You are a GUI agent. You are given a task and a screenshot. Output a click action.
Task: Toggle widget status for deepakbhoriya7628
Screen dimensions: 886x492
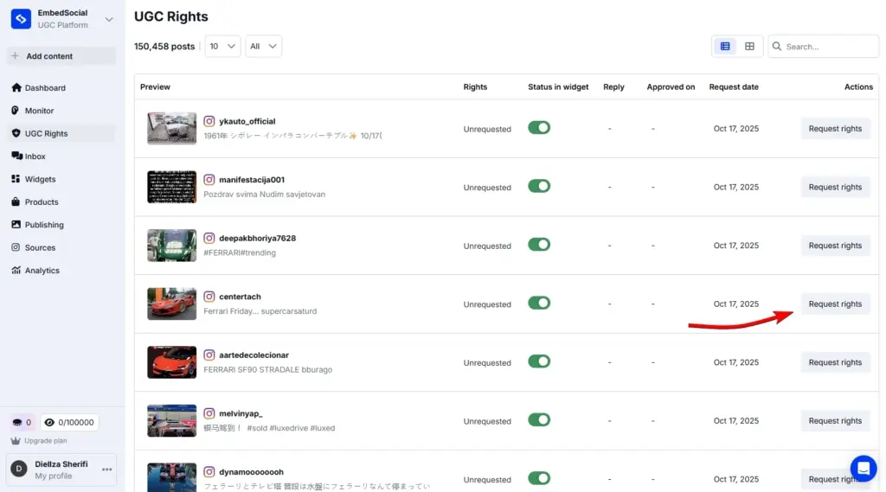[x=539, y=245]
